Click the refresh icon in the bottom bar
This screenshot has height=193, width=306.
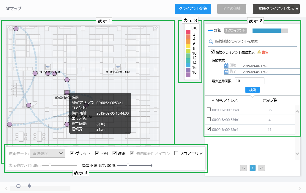[x=18, y=186]
